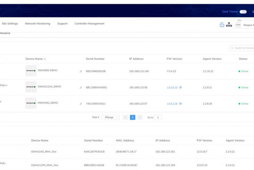Screen dimensions: 254x170
Task: Edit the XSM4556-DEMO device name
Action: (81, 71)
